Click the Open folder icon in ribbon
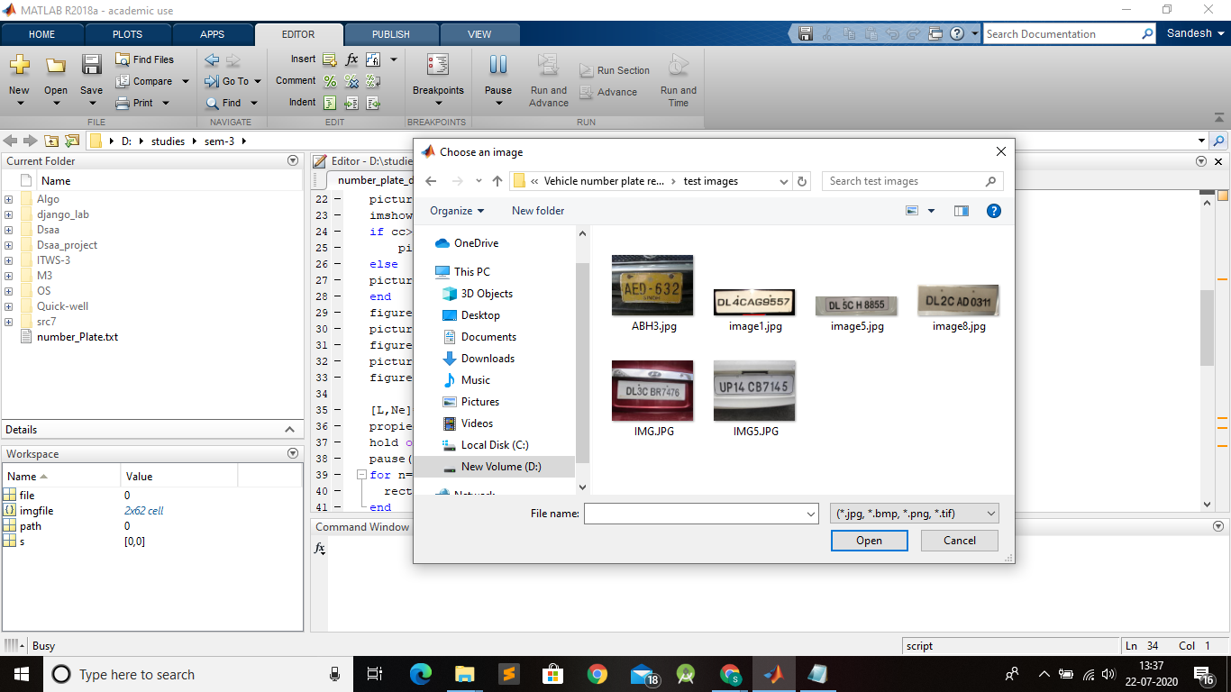1231x692 pixels. click(x=56, y=65)
